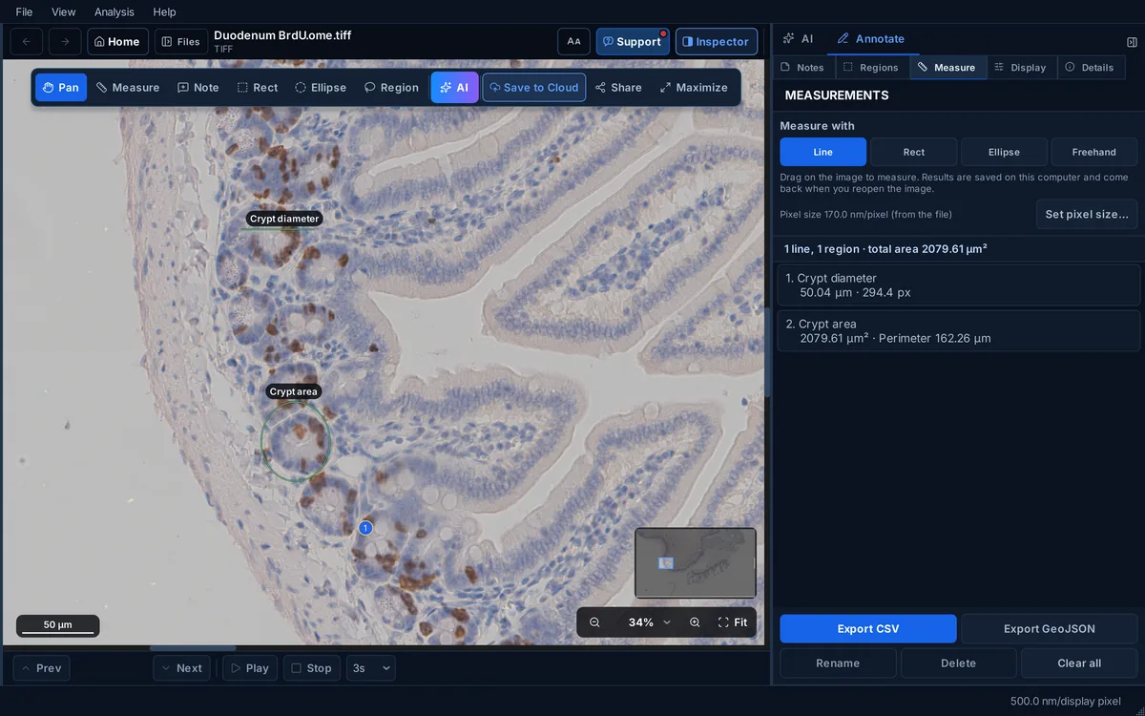Select the Rect annotation tool in toolbar
The width and height of the screenshot is (1145, 716).
tap(258, 88)
